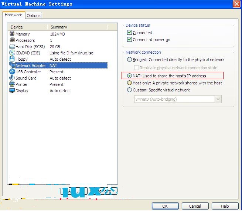Screen dimensions: 242x211
Task: Select the Printer row label
Action: (x=21, y=84)
